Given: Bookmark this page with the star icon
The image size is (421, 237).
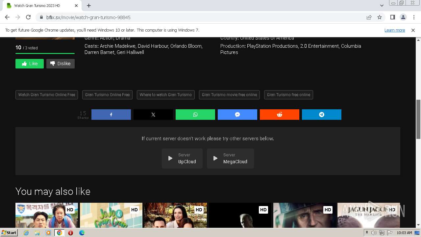Looking at the screenshot, I should tap(380, 17).
